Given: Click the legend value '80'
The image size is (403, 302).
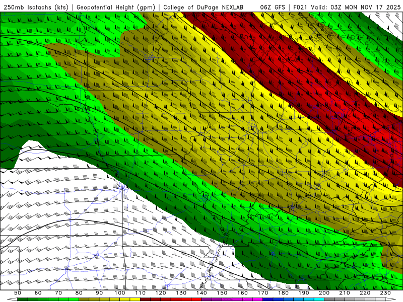Looking at the screenshot, I should 79,293.
